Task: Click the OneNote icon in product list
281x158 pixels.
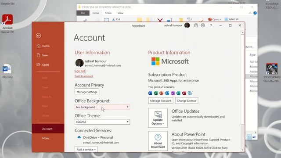Action: (173, 93)
